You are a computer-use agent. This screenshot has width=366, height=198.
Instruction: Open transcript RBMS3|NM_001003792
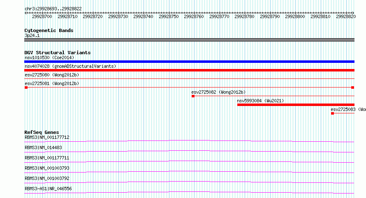coord(47,178)
